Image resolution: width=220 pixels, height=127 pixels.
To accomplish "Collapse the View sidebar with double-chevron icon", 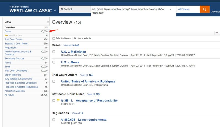I will coord(48,22).
